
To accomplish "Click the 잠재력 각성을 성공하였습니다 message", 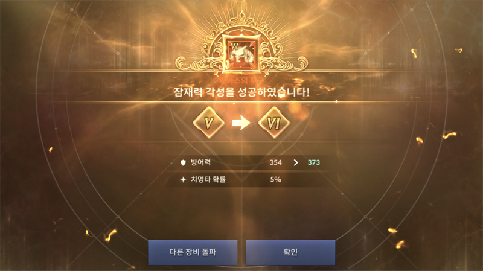I will pos(241,92).
